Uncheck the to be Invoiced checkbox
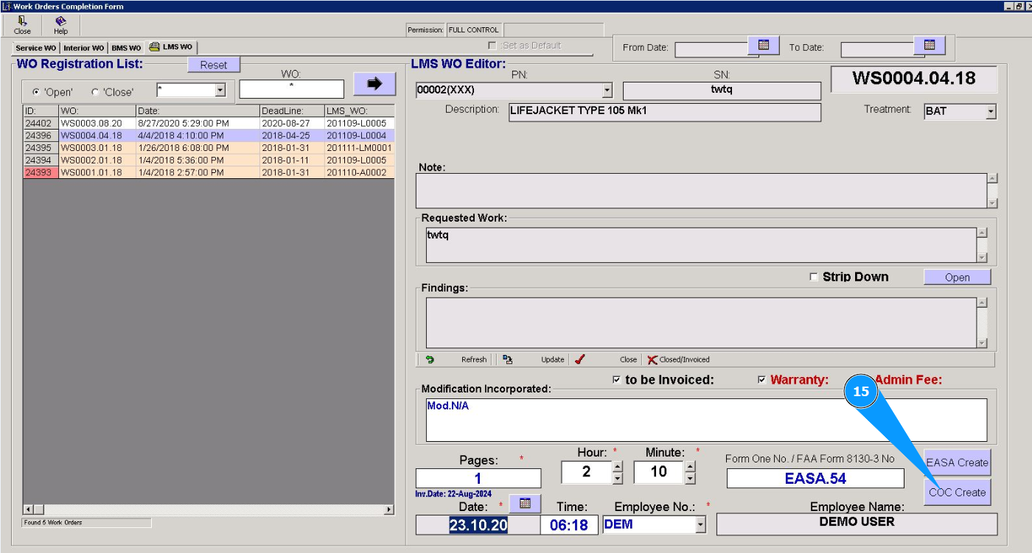The width and height of the screenshot is (1032, 553). click(x=616, y=380)
